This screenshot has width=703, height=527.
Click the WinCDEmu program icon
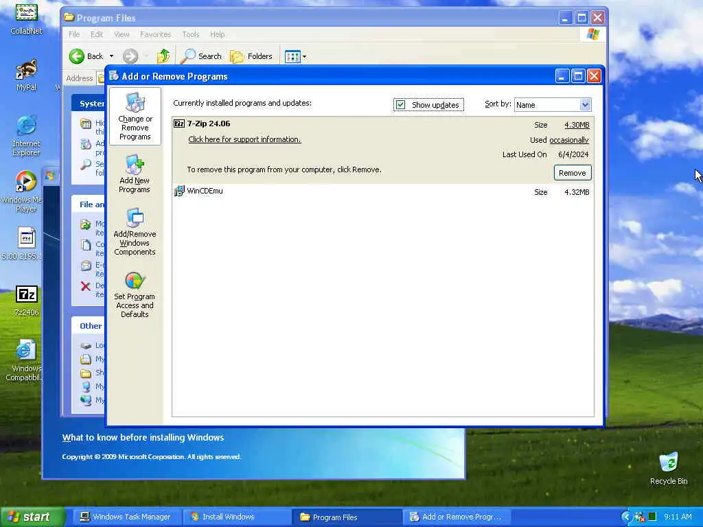point(179,191)
